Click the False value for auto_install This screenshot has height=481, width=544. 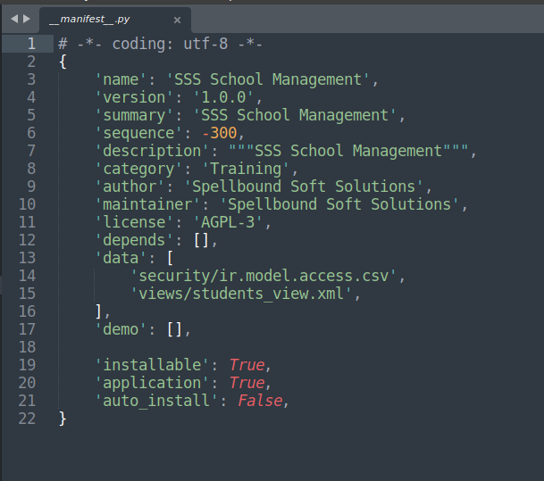261,401
